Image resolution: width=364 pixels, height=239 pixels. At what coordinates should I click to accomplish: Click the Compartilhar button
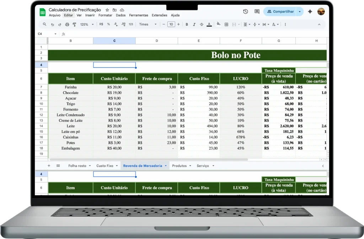pyautogui.click(x=280, y=11)
